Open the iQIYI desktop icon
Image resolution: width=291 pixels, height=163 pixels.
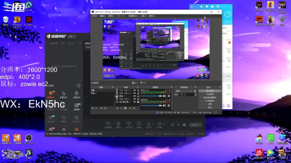[270, 139]
